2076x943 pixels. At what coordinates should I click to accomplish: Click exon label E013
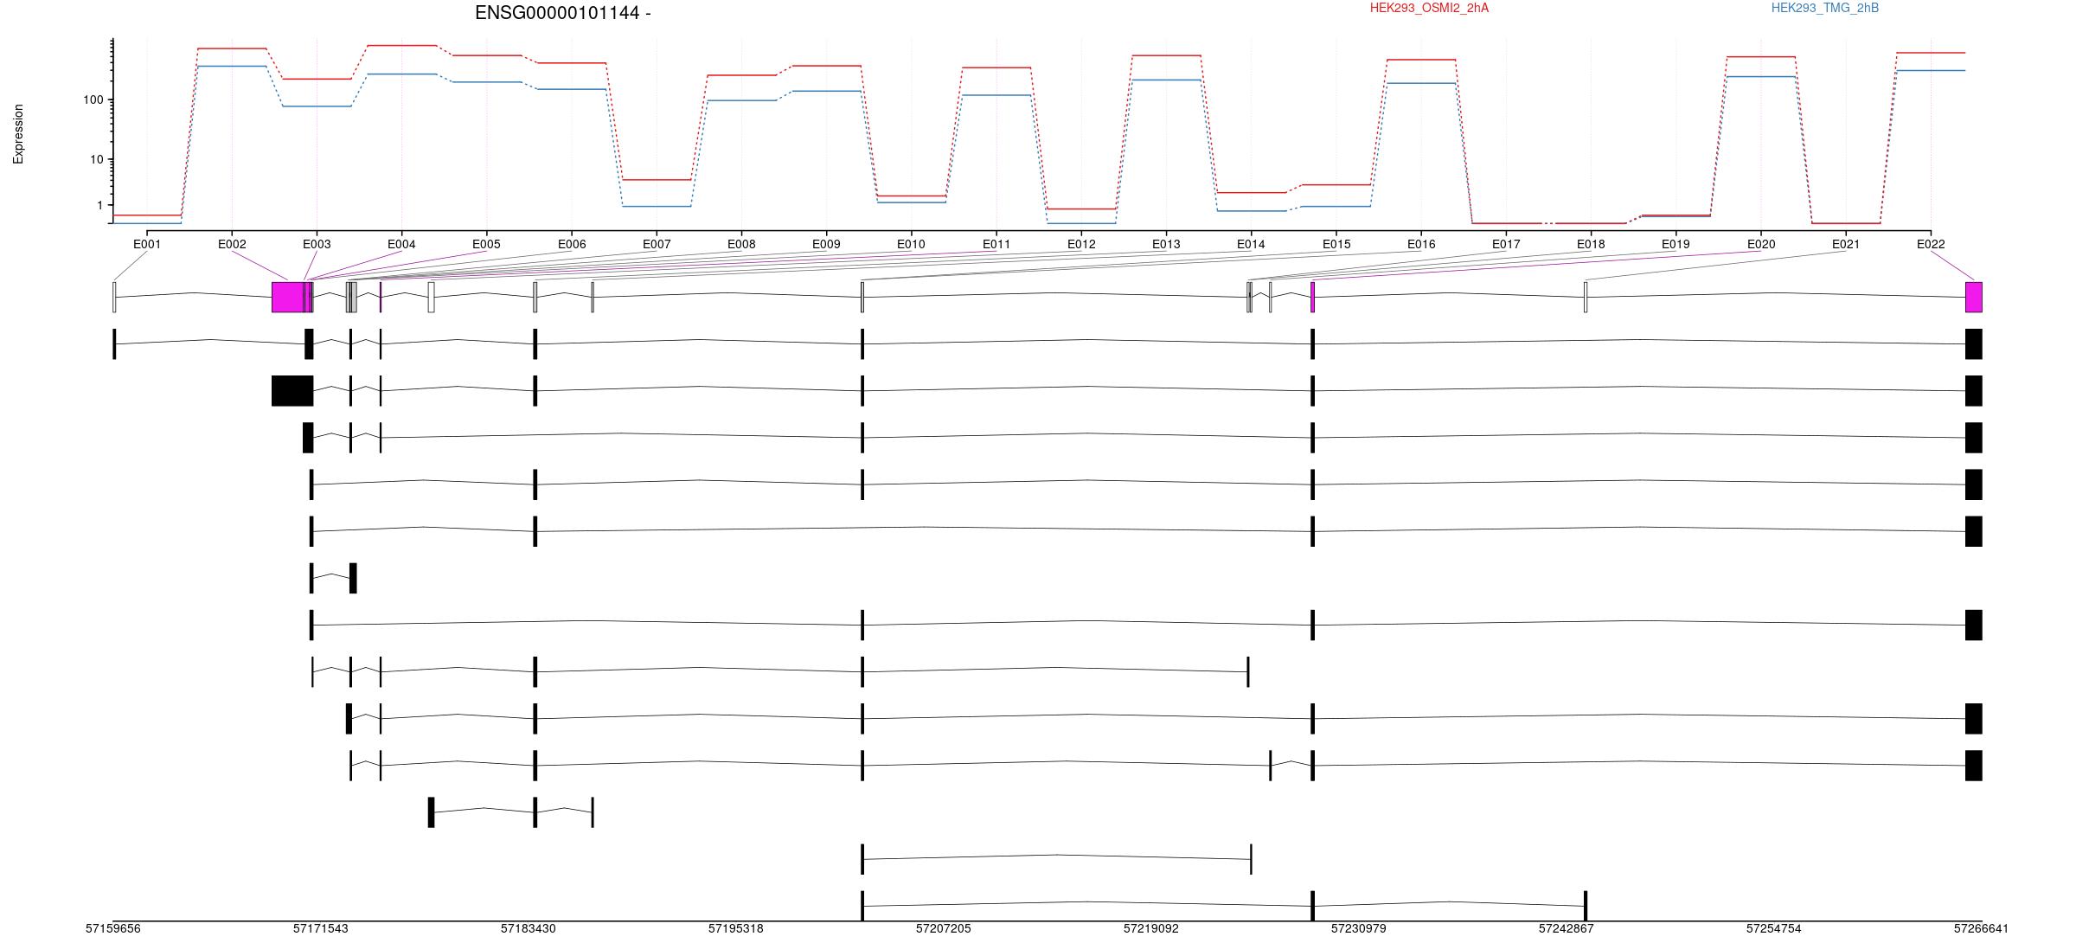[x=1166, y=245]
